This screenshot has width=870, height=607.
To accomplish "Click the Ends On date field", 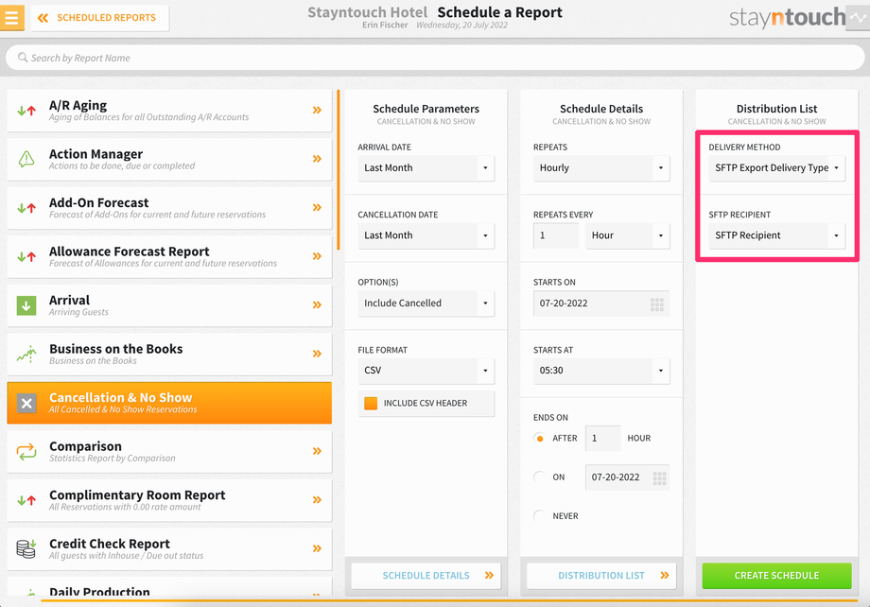I will (627, 477).
